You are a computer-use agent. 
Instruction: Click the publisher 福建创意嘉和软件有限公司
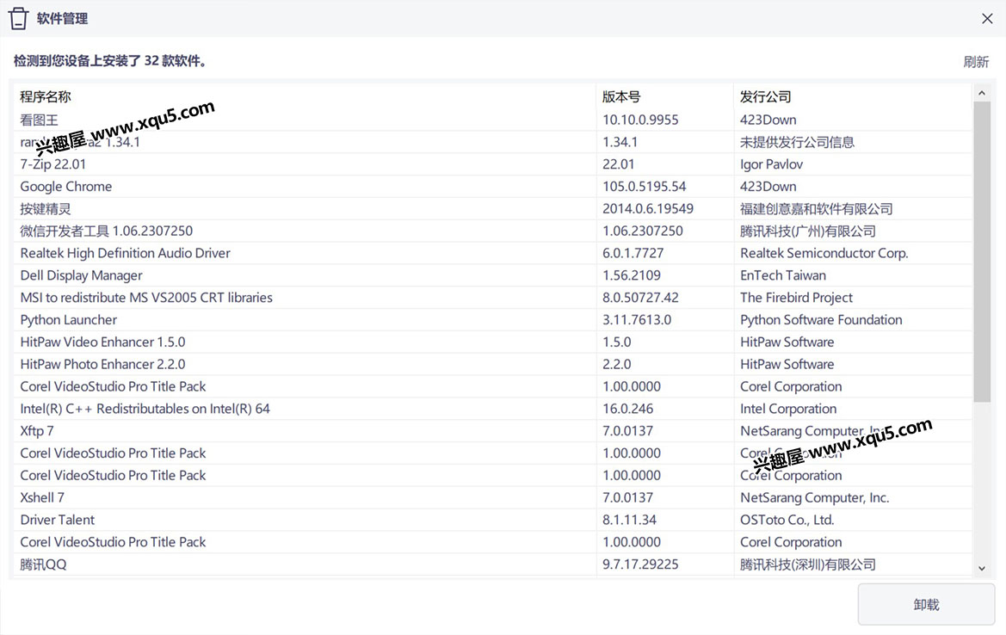(x=816, y=209)
